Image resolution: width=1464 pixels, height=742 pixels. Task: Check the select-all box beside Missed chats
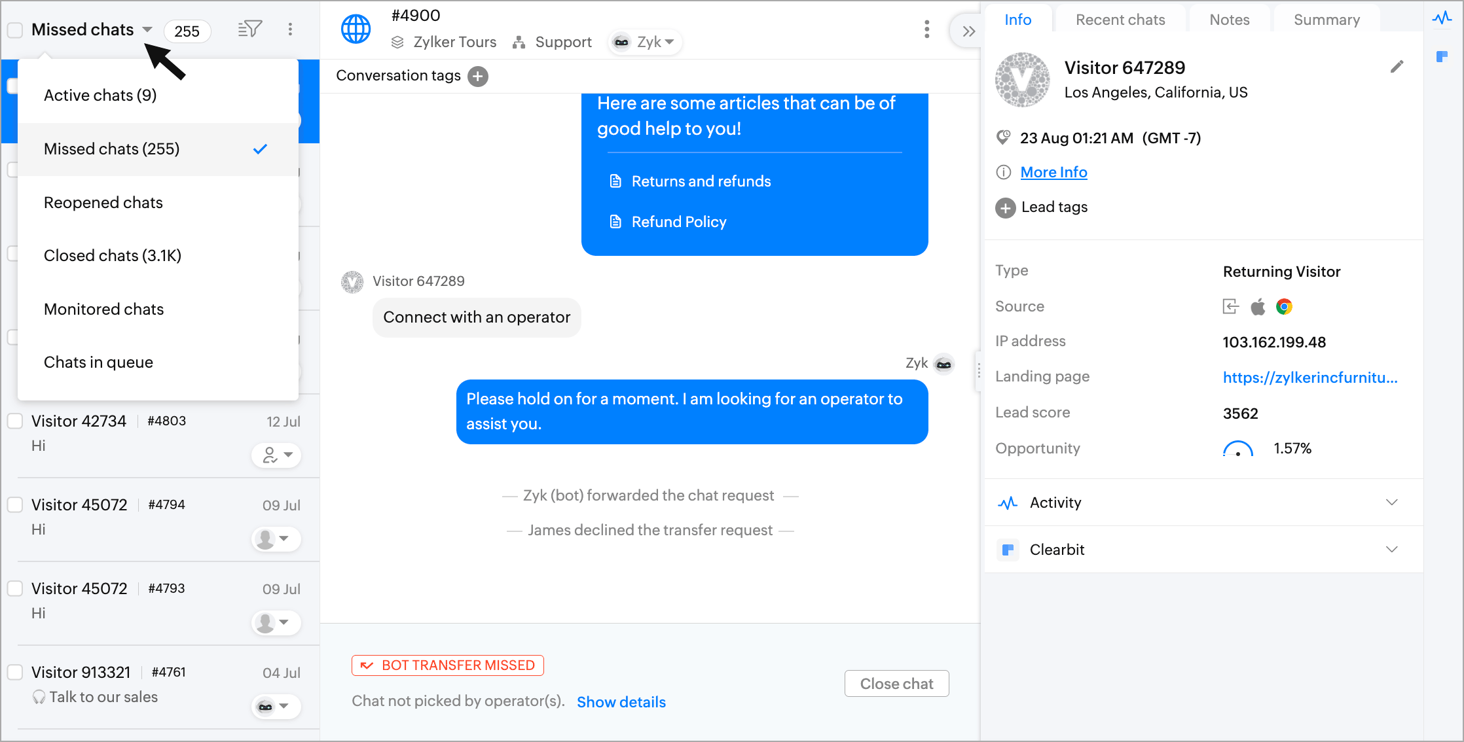[x=15, y=30]
